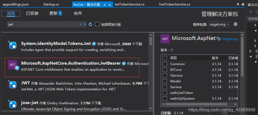Check the Common project checkbox
The image size is (258, 115).
click(165, 64)
